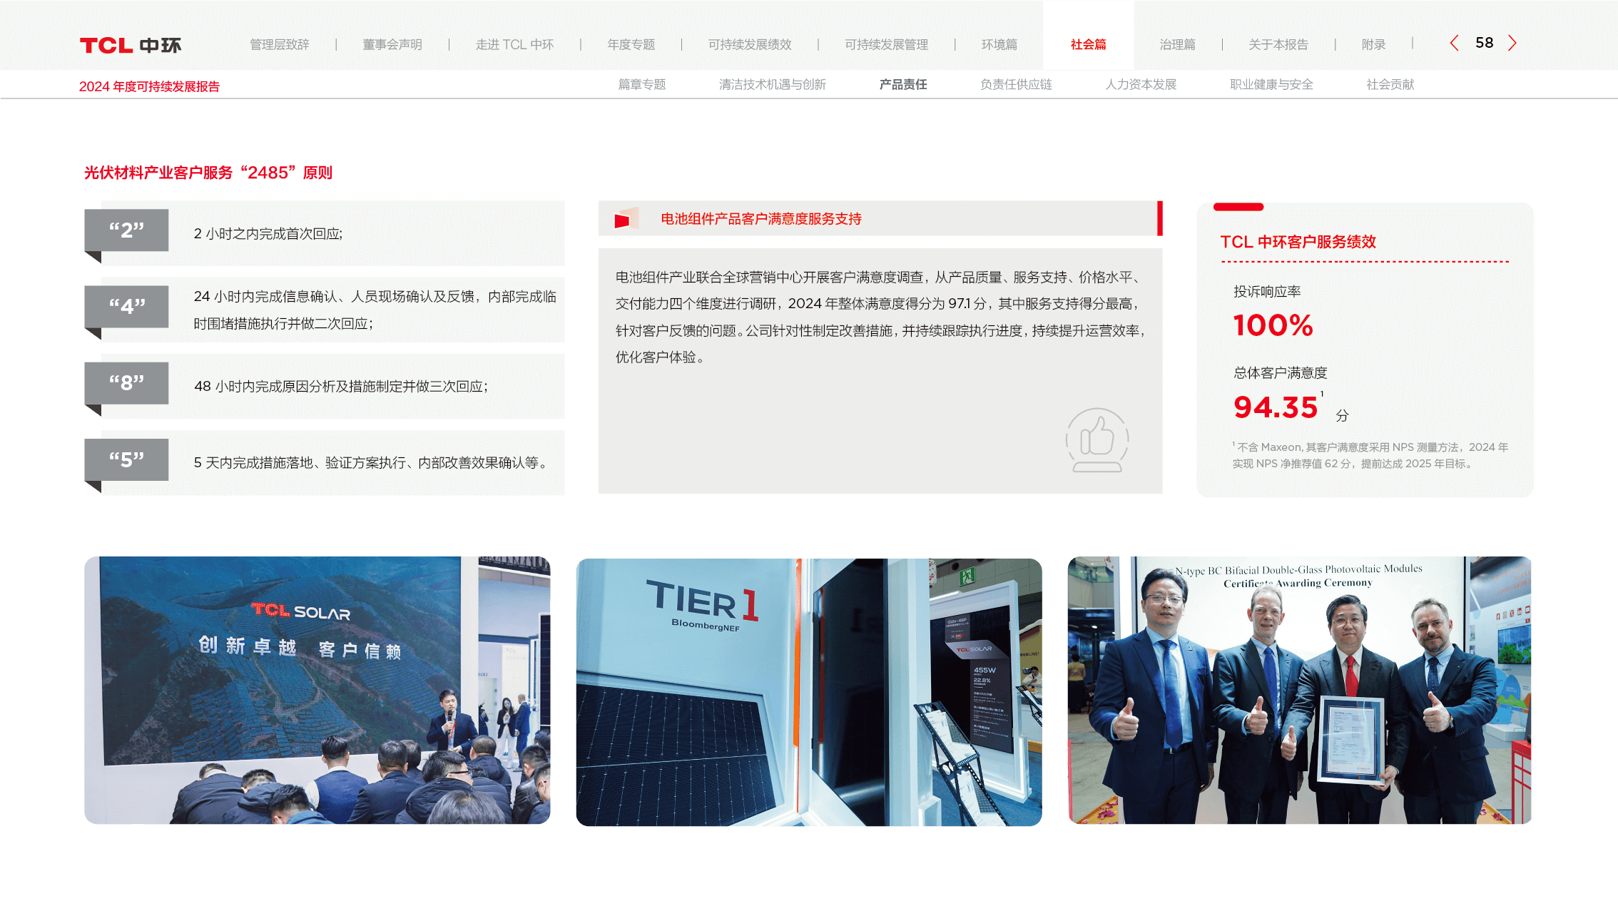Switch to 环境篇 tab
This screenshot has width=1618, height=911.
pos(999,45)
